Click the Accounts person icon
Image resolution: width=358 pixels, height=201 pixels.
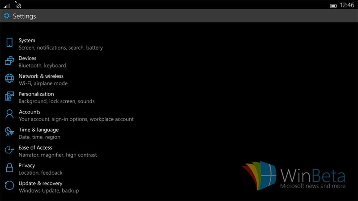point(9,114)
